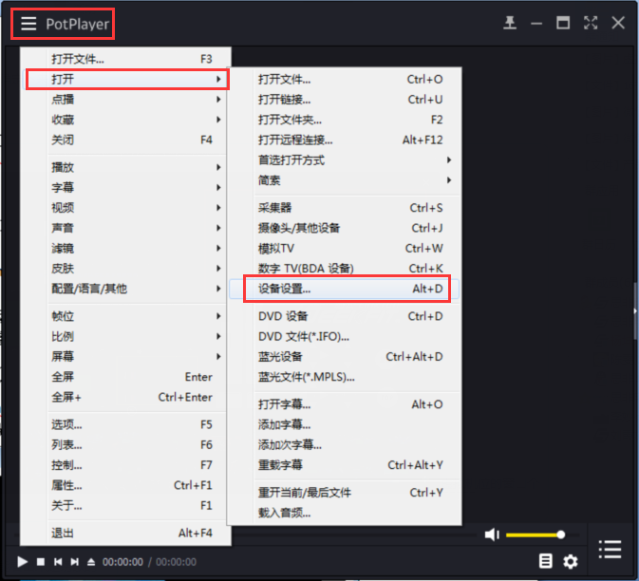The image size is (639, 581).
Task: Enter fullscreen using the title bar icon
Action: (590, 23)
